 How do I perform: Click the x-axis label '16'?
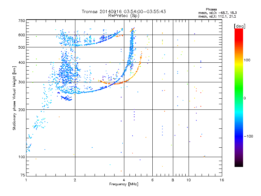click(222, 180)
